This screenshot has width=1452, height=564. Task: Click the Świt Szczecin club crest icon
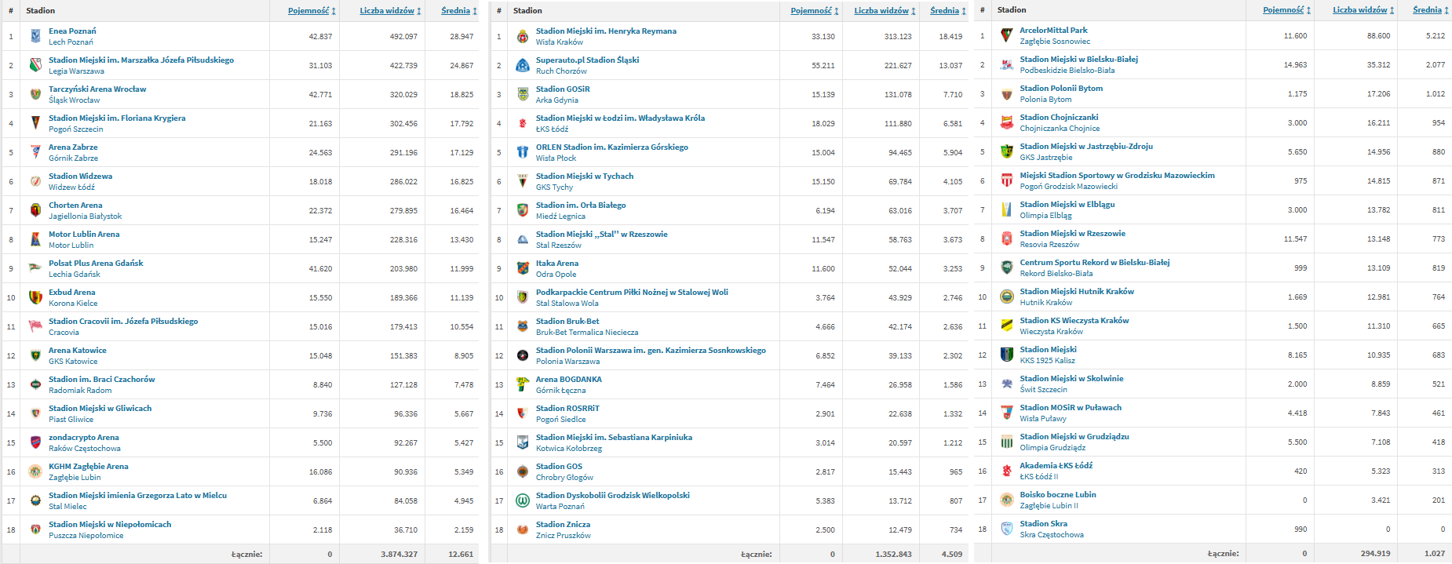pos(1007,384)
